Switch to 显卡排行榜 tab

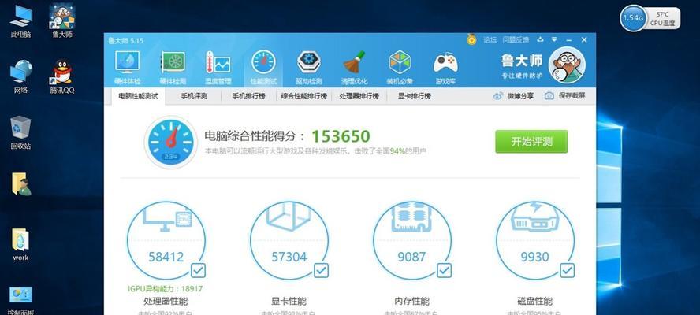click(415, 96)
